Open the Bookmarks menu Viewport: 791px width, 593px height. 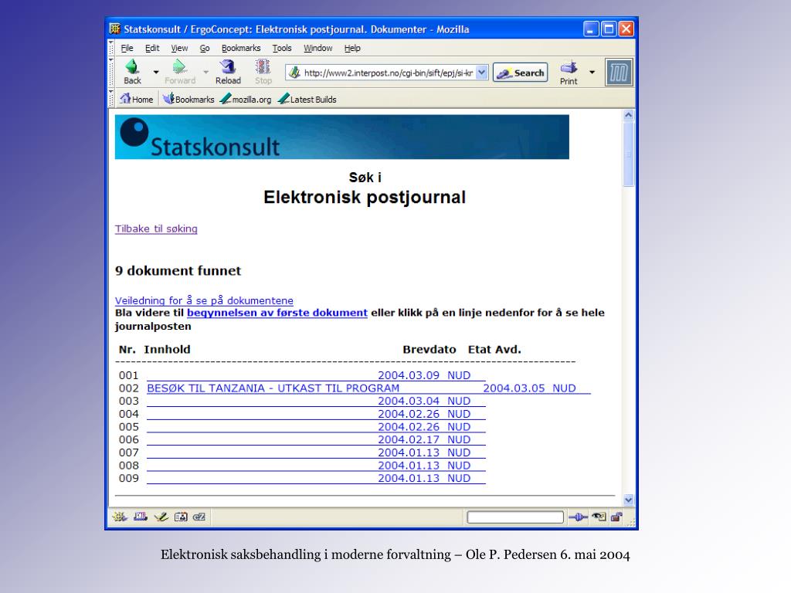tap(241, 48)
